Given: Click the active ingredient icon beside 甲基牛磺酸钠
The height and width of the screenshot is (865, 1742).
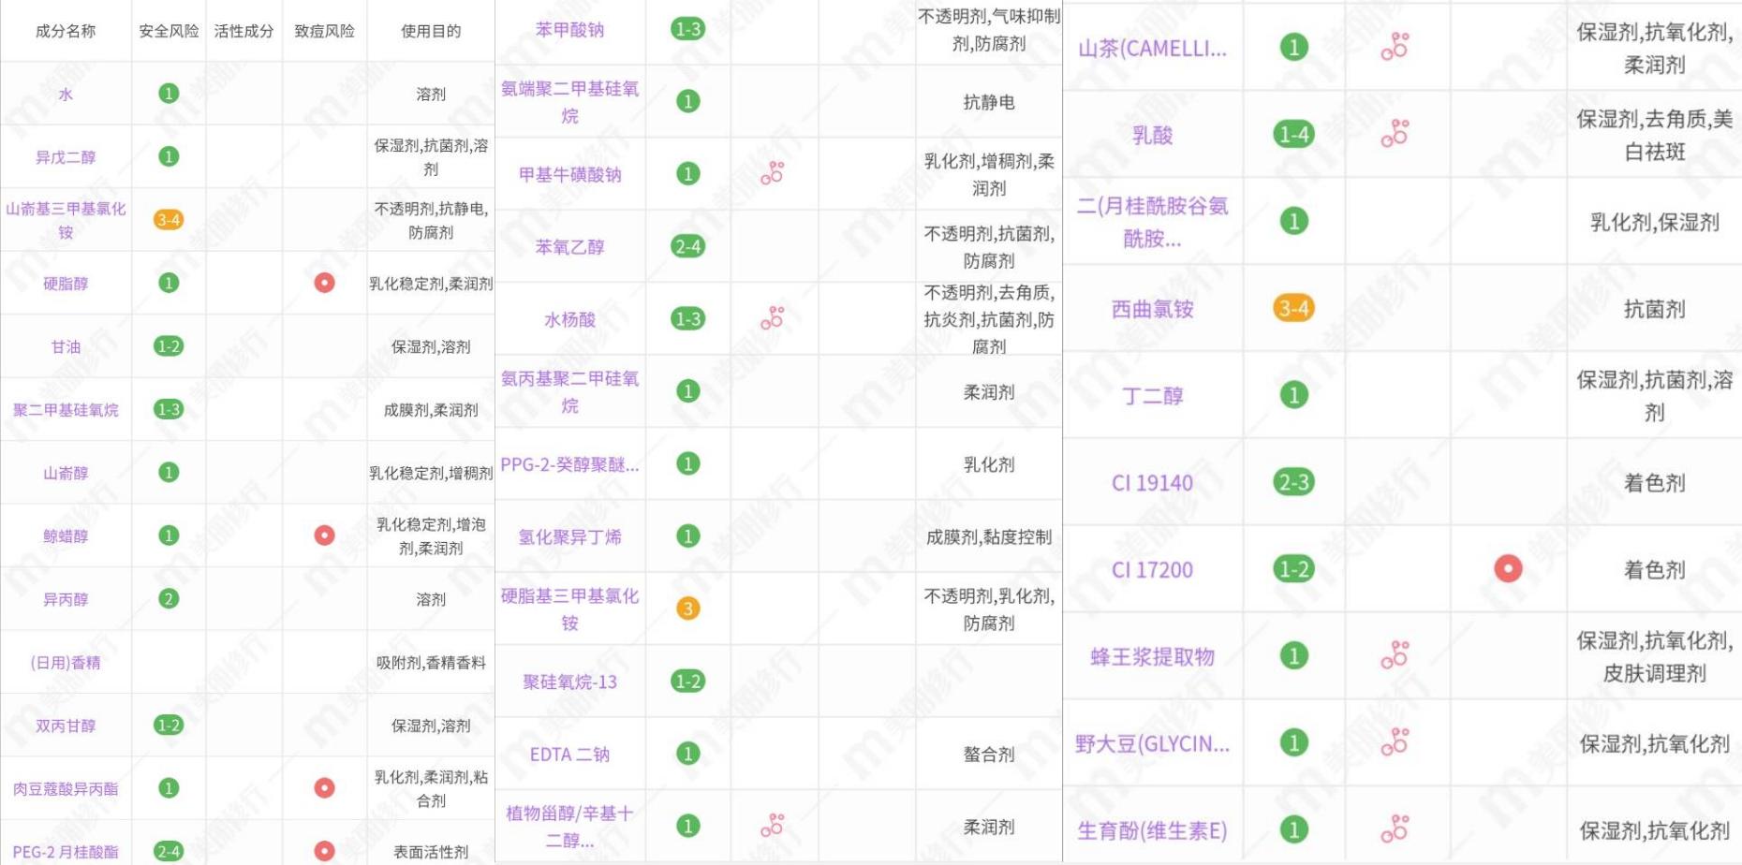Looking at the screenshot, I should [x=774, y=174].
